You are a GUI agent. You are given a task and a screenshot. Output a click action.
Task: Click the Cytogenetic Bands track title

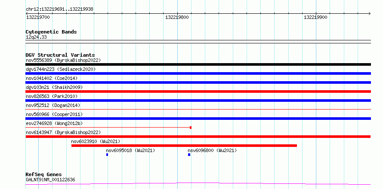pos(51,32)
